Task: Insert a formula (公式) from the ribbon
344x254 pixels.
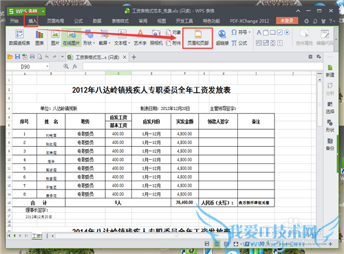Action: click(x=239, y=43)
